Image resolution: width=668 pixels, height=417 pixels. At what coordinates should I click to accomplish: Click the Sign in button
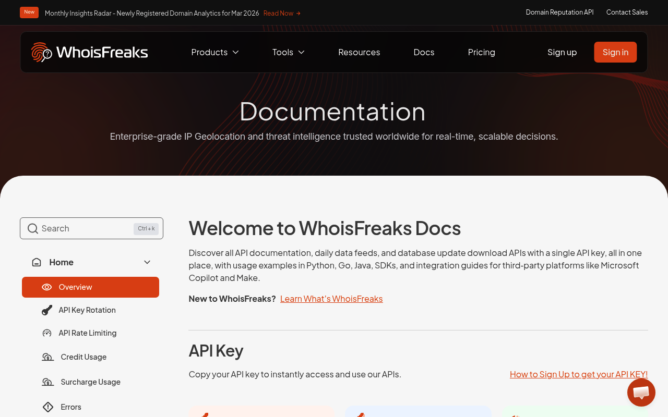point(615,52)
